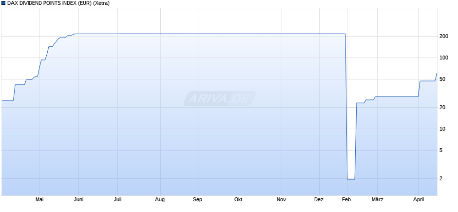Click the 2 value on the price axis

coord(442,179)
